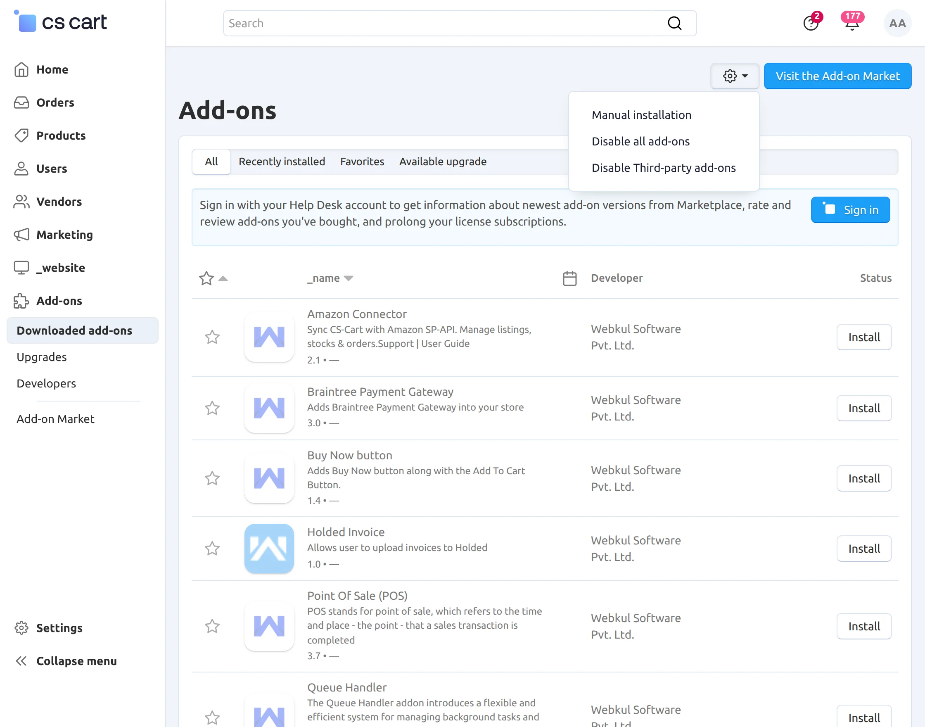Select Manual installation from the menu
925x727 pixels.
point(641,115)
